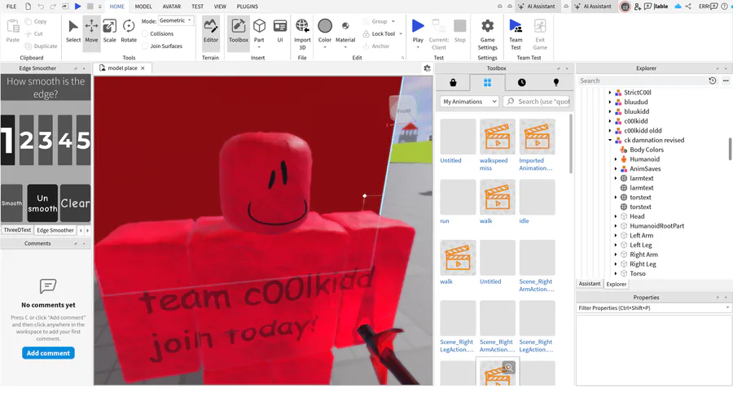Open Toolbox creations lightbulb tab
Screen dimensions: 733x401
point(555,83)
